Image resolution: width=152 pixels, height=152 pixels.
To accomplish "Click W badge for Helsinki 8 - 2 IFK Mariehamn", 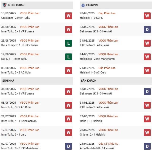I will click(x=147, y=57).
